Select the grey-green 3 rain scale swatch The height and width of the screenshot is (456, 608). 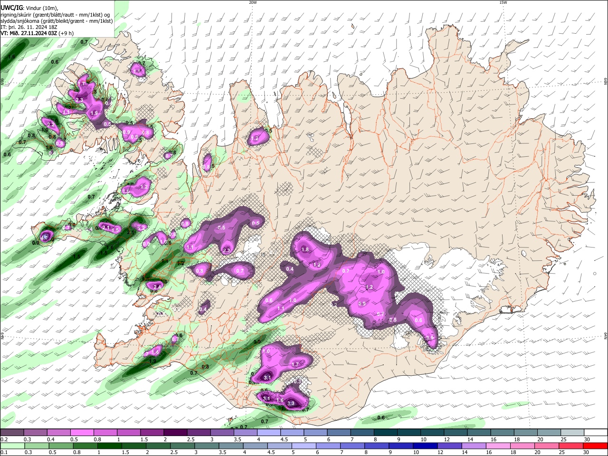pyautogui.click(x=207, y=446)
